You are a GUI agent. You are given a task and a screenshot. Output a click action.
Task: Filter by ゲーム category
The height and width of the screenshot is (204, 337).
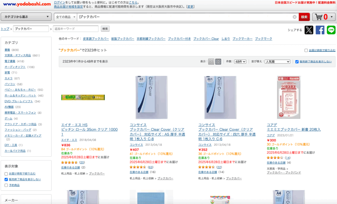9,119
